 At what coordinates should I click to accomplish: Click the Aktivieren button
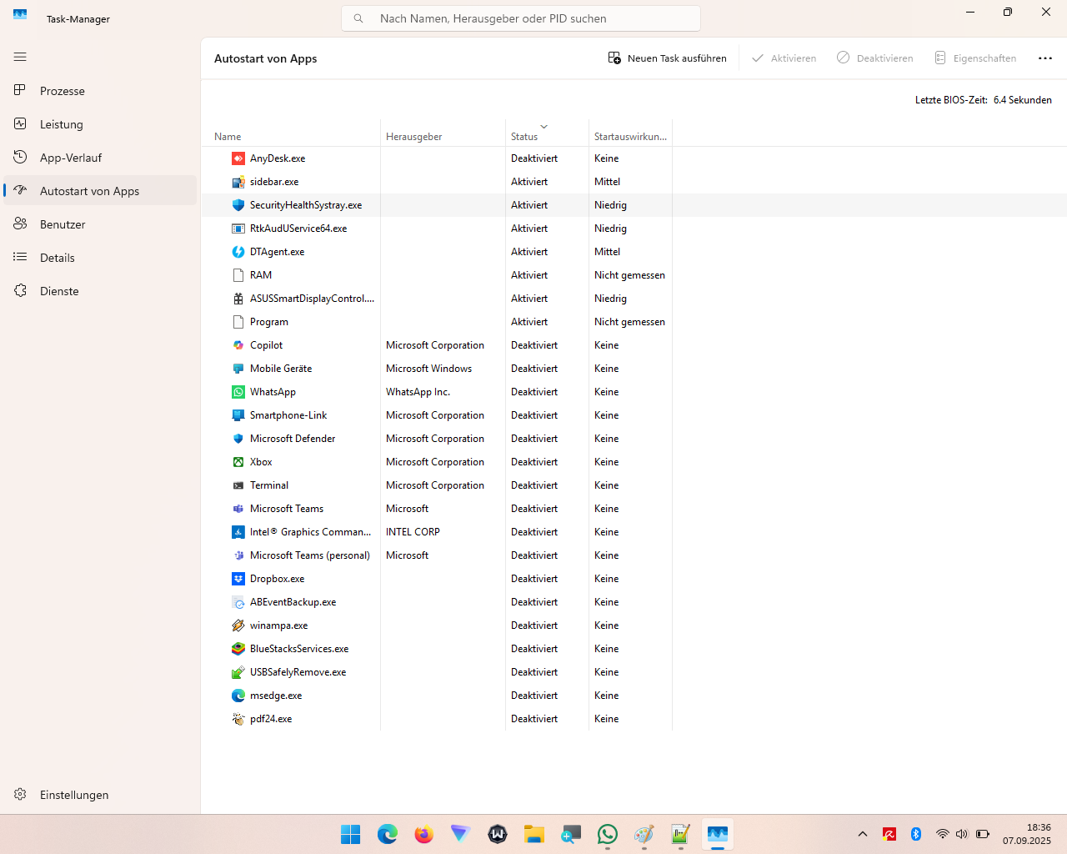click(784, 58)
